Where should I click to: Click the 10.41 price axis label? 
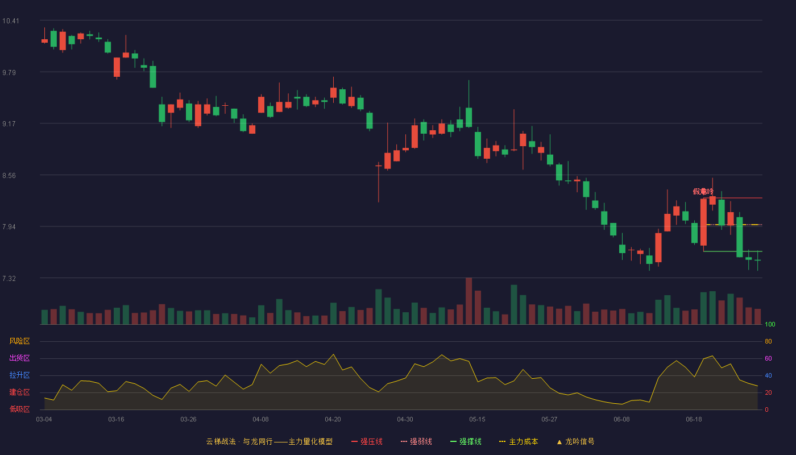pos(10,21)
